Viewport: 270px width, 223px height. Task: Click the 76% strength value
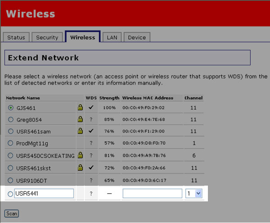[x=109, y=131]
